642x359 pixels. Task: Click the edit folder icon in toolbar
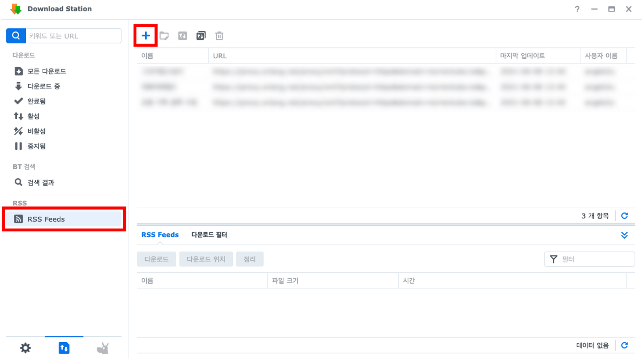[x=164, y=36]
